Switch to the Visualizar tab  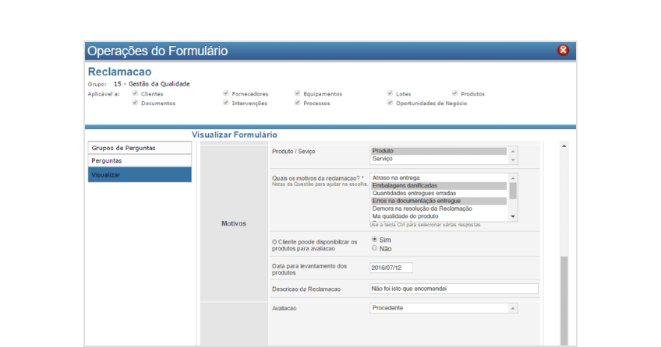[140, 175]
